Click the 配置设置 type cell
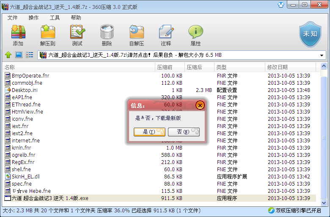Image resolution: width=330 pixels, height=217 pixels. tap(227, 90)
